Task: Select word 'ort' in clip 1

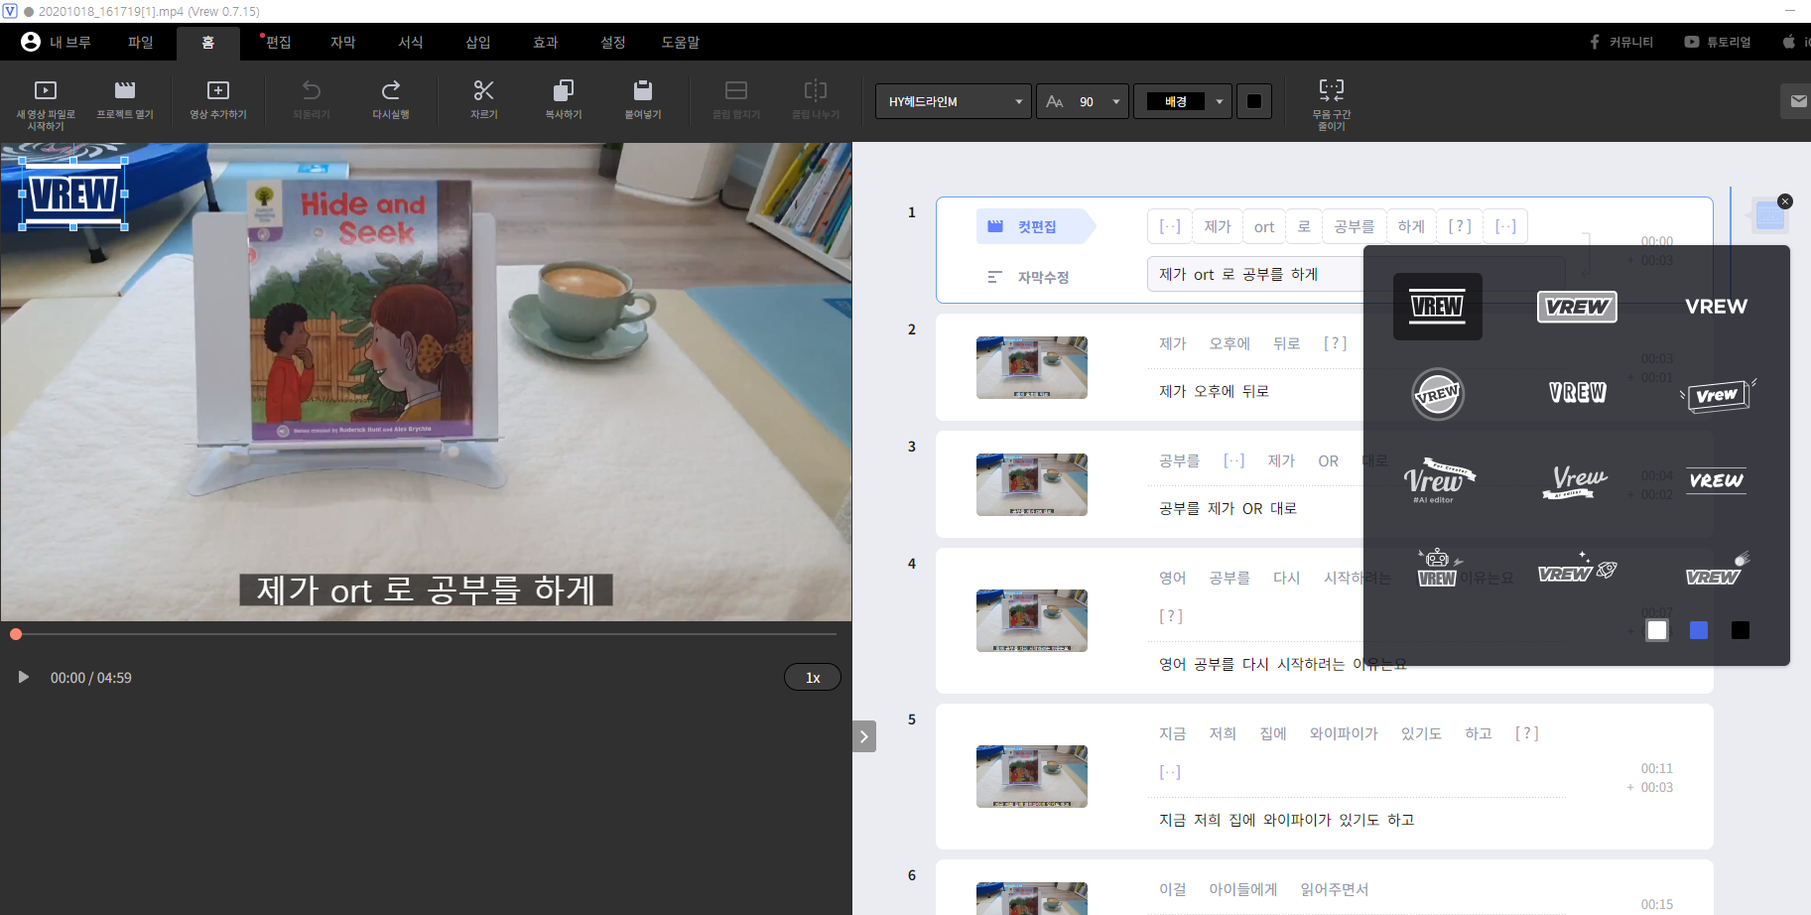Action: coord(1263,226)
